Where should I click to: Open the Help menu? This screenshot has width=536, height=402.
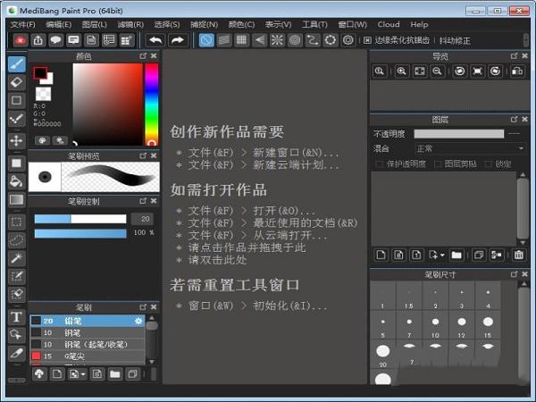click(x=419, y=25)
